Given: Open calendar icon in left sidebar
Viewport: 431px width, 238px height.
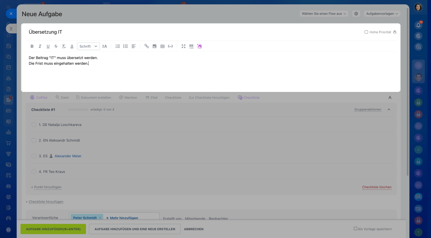Looking at the screenshot, I should tap(8, 67).
